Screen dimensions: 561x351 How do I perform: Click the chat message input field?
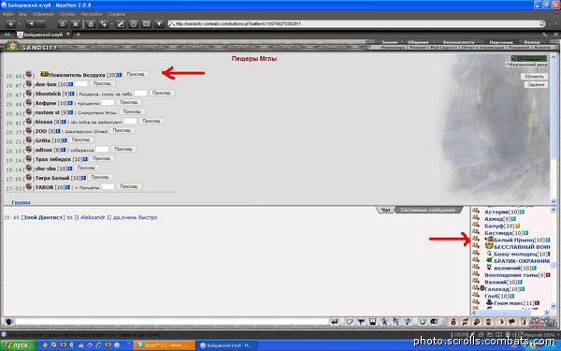tap(171, 322)
